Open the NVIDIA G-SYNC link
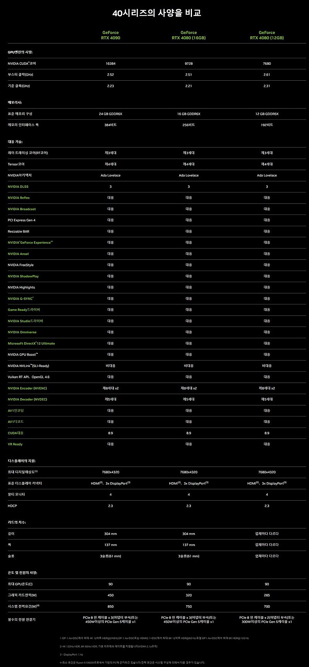 click(x=20, y=299)
